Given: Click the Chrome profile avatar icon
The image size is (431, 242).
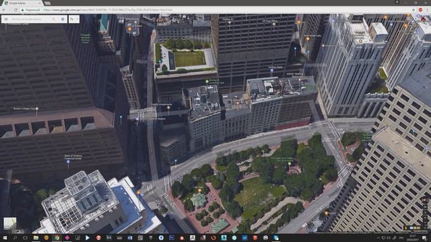Looking at the screenshot, I should [397, 2].
